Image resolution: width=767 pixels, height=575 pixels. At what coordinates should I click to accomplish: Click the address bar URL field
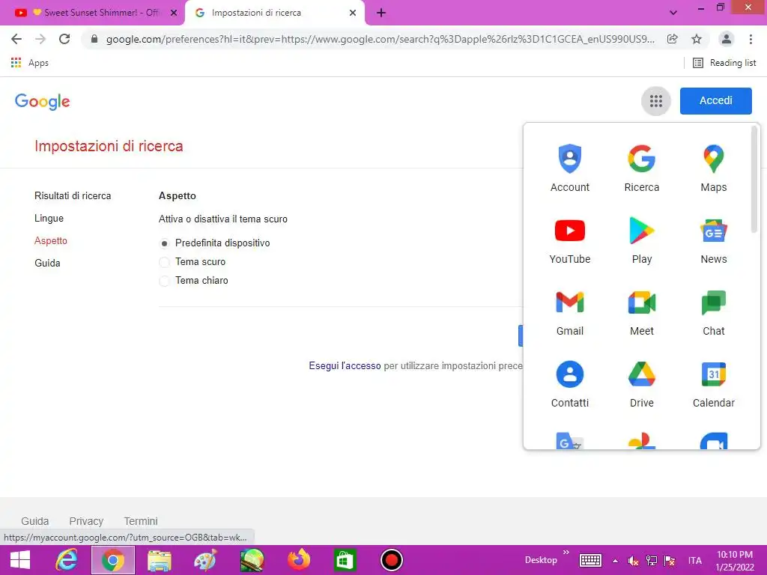(380, 39)
